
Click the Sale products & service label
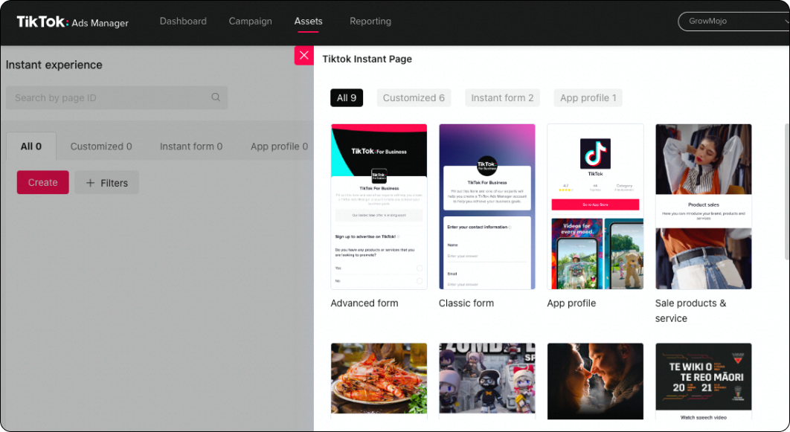click(x=691, y=311)
